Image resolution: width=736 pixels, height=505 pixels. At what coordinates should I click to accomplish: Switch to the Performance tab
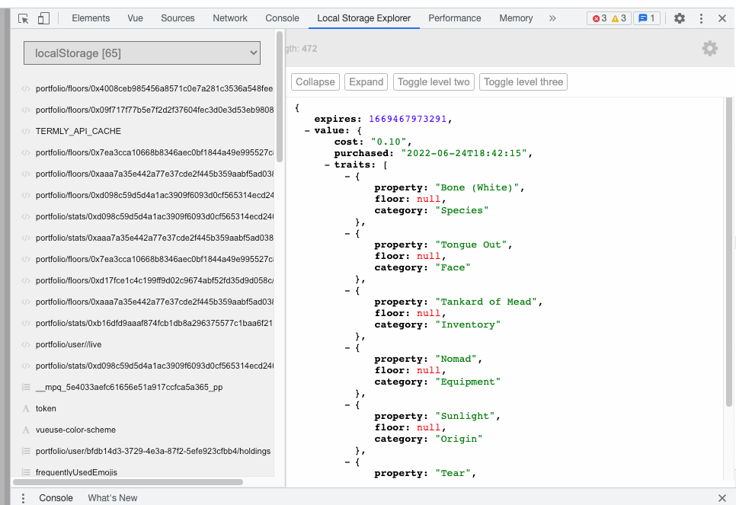coord(454,18)
